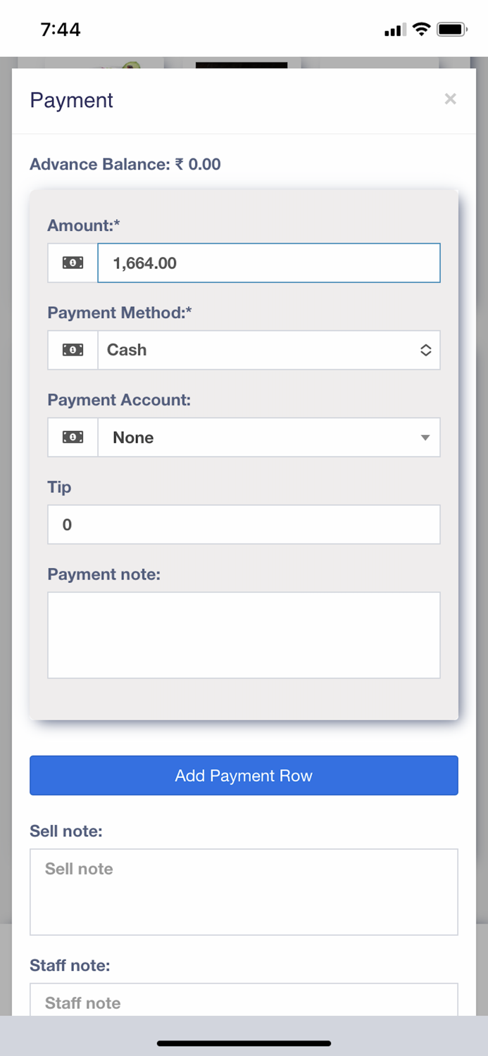This screenshot has width=488, height=1056.
Task: Click the money icon next to Payment Method
Action: [x=72, y=350]
